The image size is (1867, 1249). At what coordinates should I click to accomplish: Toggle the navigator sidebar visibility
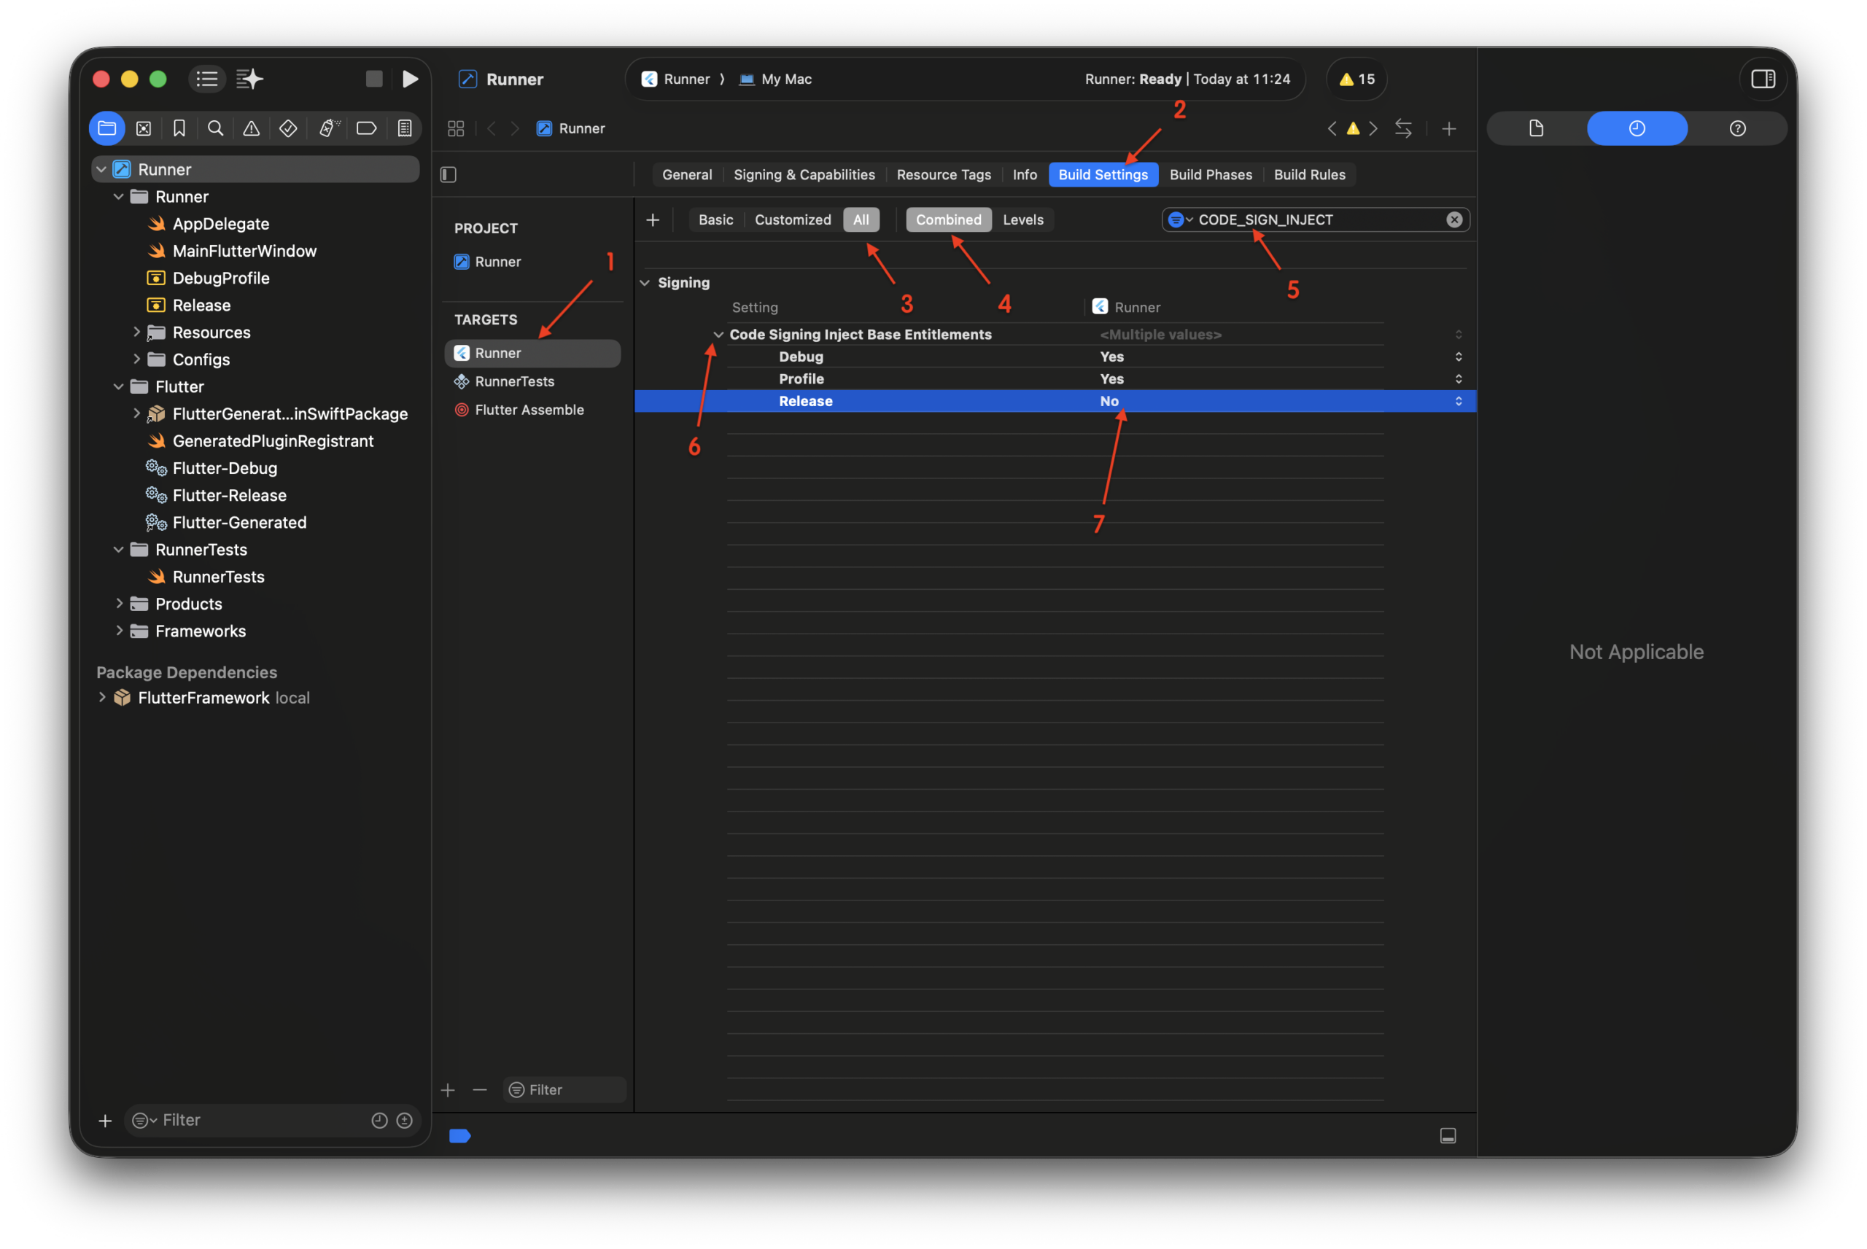click(x=207, y=79)
